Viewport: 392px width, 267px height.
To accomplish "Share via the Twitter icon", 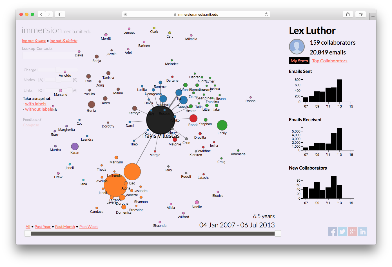I will (342, 232).
